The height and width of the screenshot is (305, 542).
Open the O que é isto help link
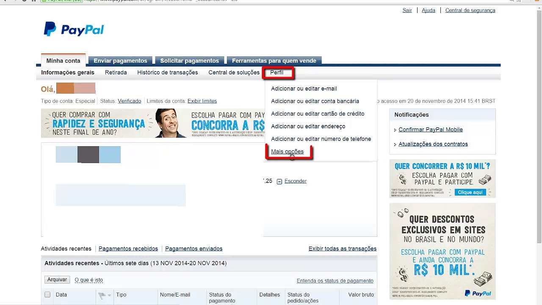89,280
